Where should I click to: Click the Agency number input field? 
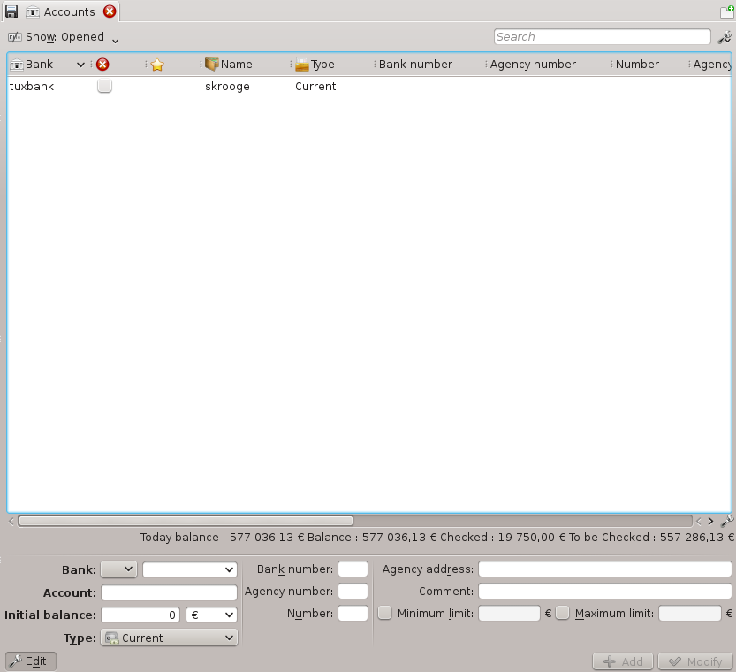(353, 592)
